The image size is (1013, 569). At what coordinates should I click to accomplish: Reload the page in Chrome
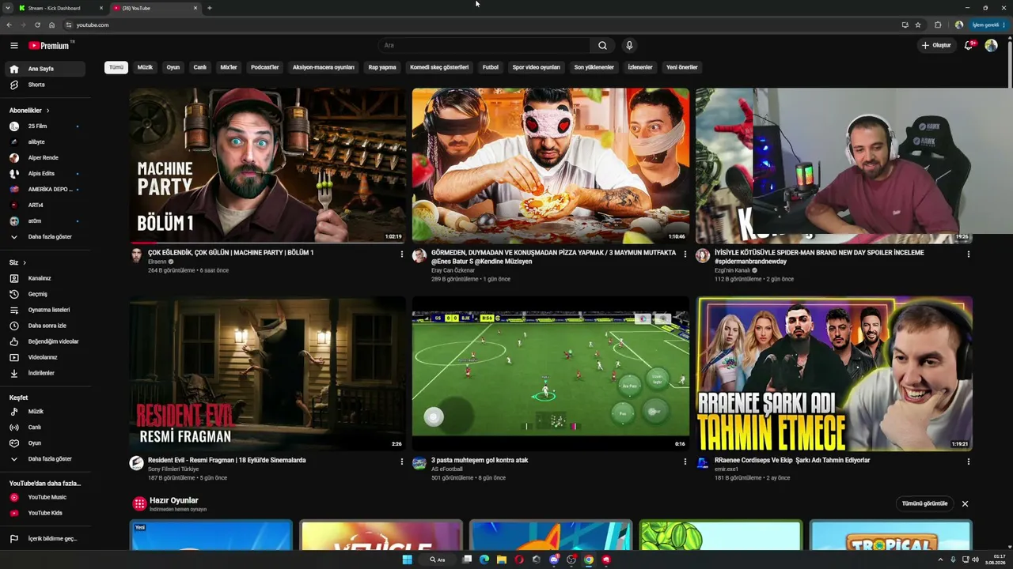pyautogui.click(x=37, y=25)
